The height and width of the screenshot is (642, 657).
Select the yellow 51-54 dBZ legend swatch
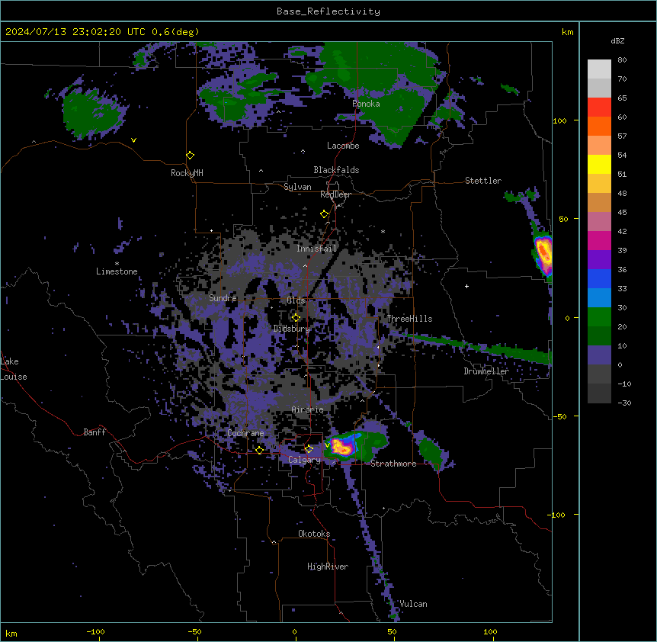click(599, 164)
